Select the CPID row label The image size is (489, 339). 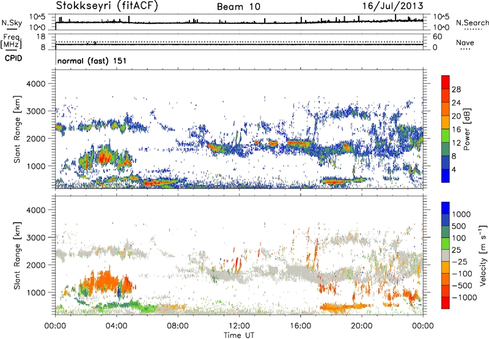pyautogui.click(x=13, y=58)
